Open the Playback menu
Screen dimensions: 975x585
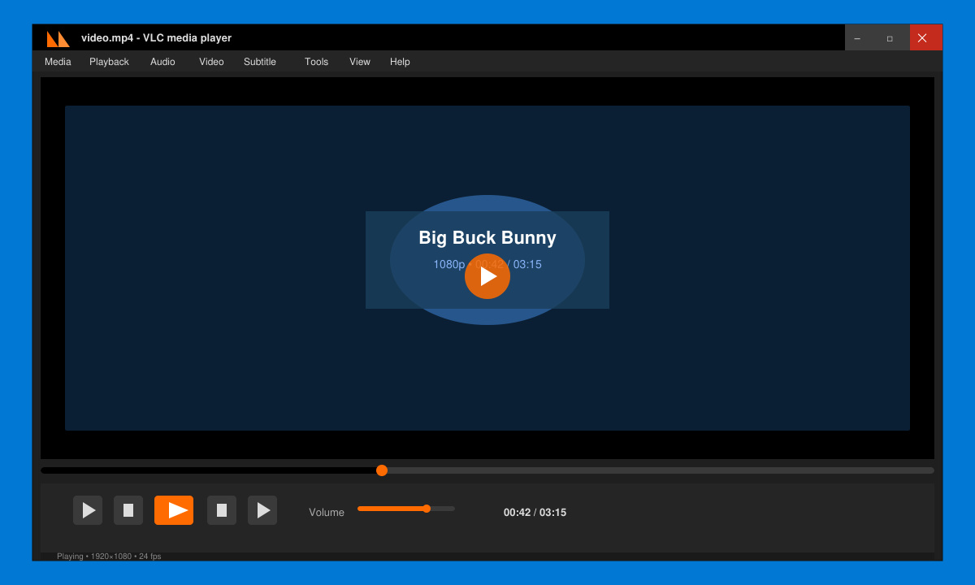(x=109, y=62)
